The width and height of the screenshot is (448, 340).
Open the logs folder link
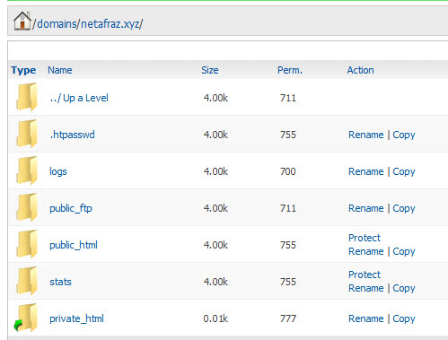pos(58,172)
